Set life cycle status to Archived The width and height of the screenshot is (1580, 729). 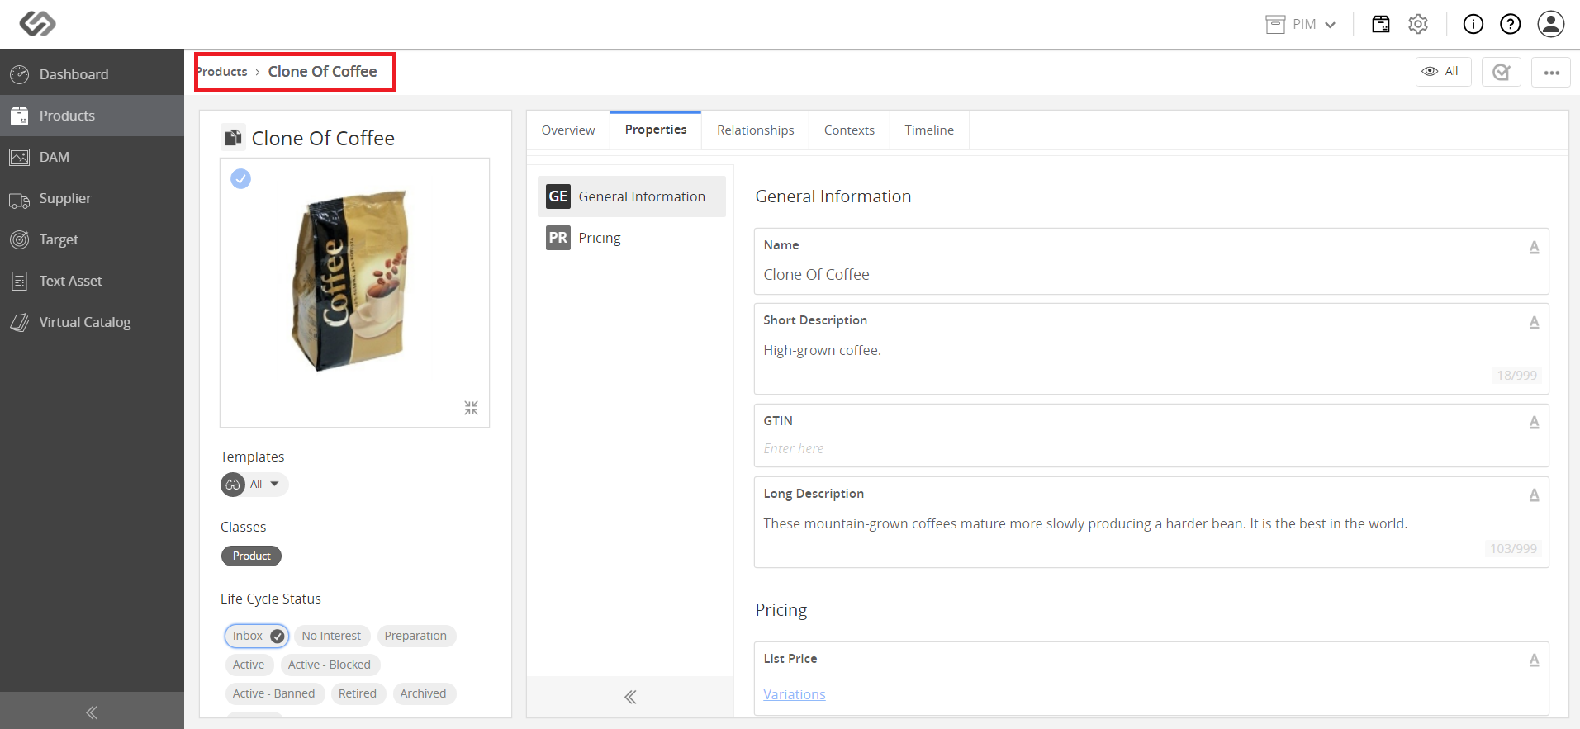coord(424,693)
